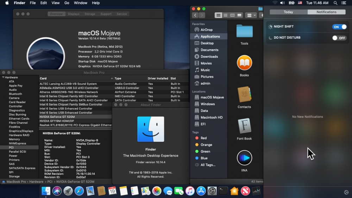Switch Finder to gallery view
352x198 pixels.
click(239, 15)
